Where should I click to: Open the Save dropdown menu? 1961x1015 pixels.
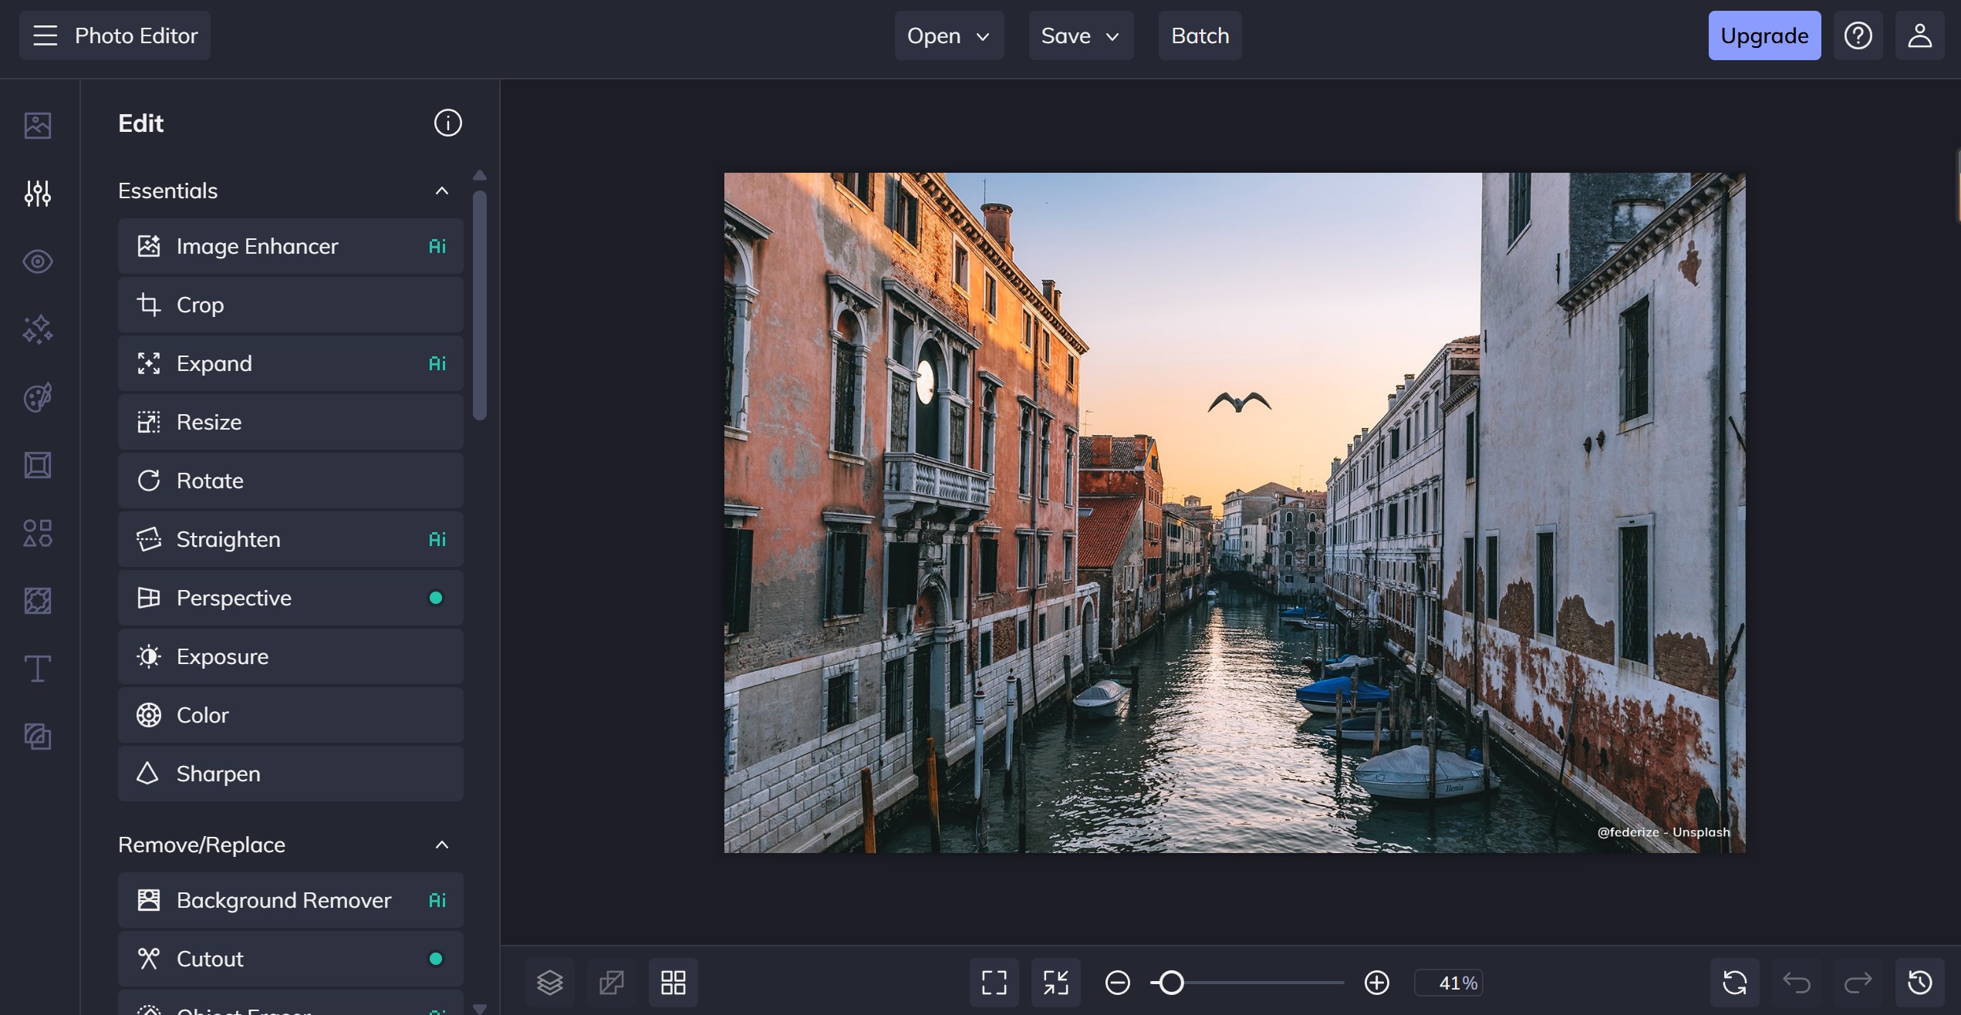(1080, 35)
